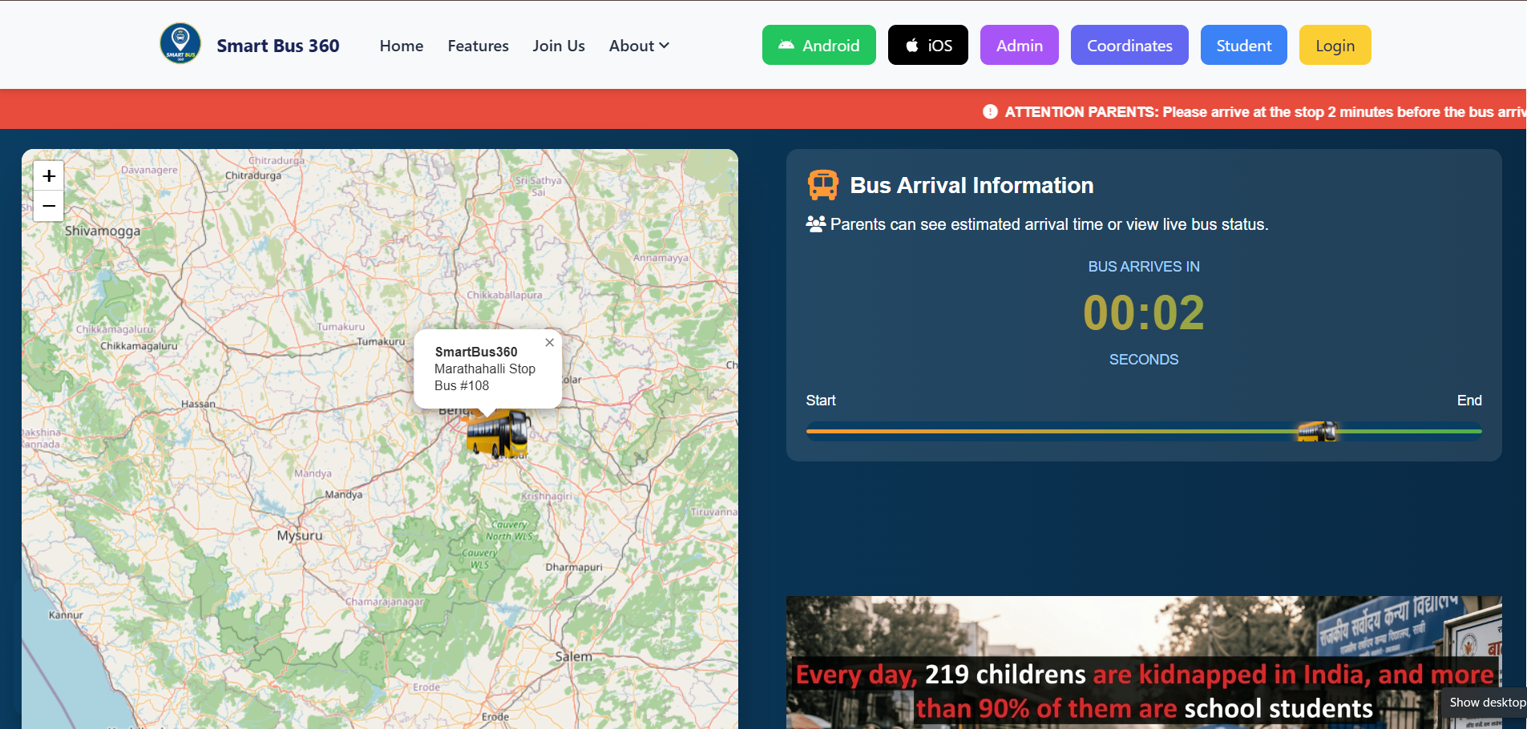Click the Bus Arrival Information heading
Image resolution: width=1527 pixels, height=729 pixels.
[972, 185]
